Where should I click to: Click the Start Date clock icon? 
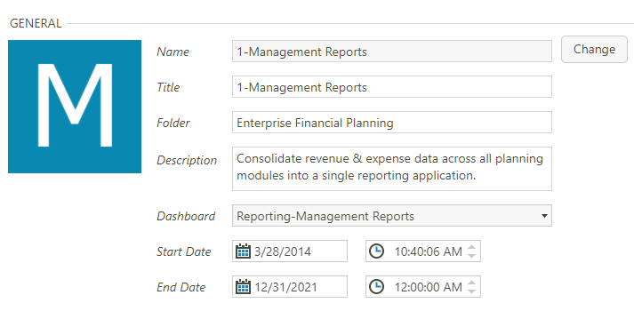coord(377,251)
